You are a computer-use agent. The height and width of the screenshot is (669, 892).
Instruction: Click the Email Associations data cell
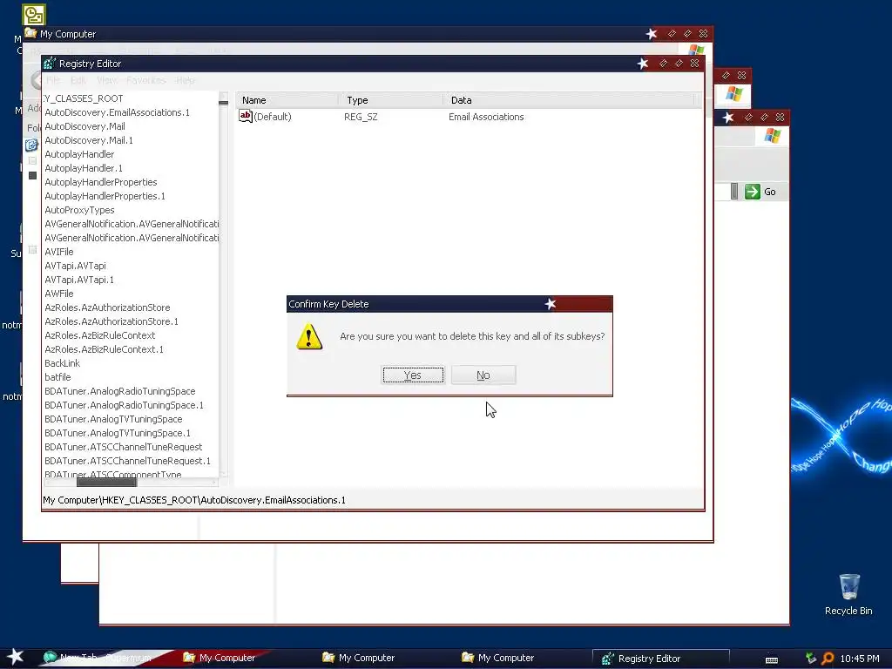(x=486, y=117)
